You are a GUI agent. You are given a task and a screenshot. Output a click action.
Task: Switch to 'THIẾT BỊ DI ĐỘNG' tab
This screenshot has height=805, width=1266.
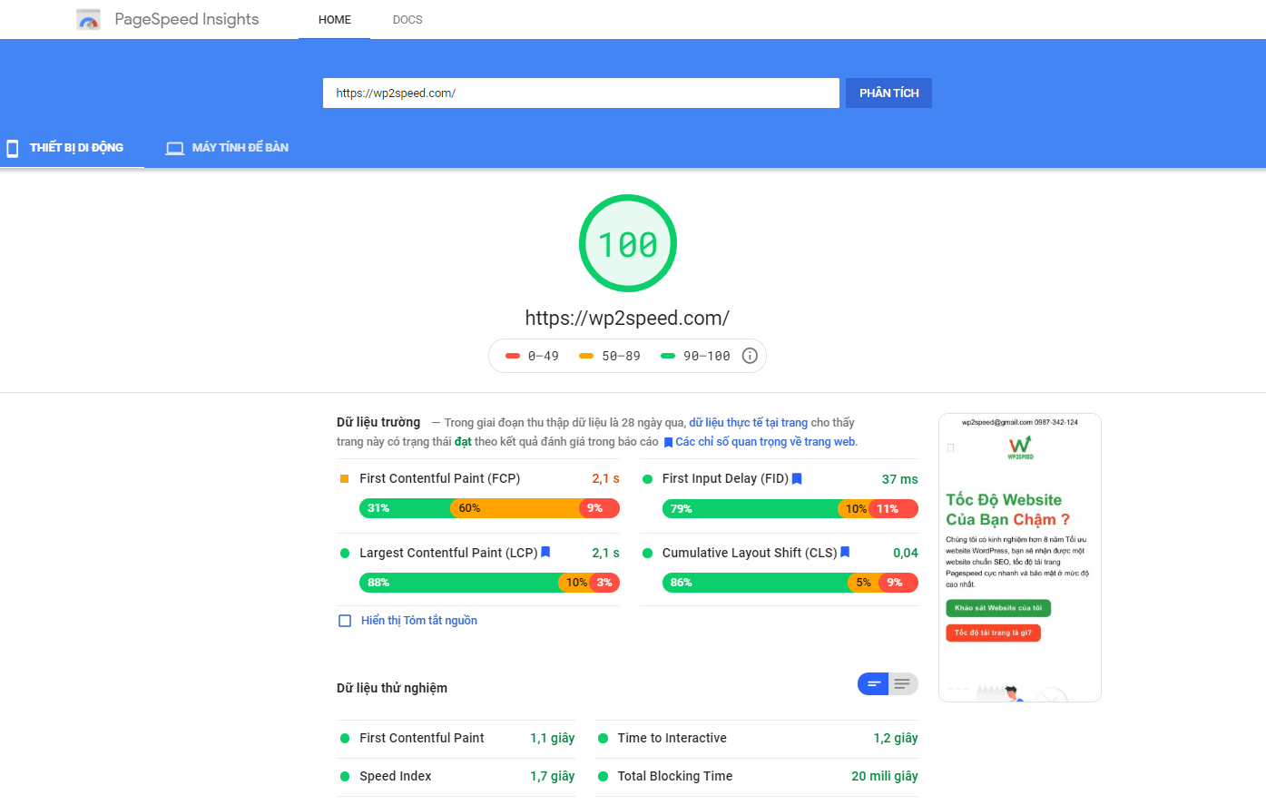(73, 148)
